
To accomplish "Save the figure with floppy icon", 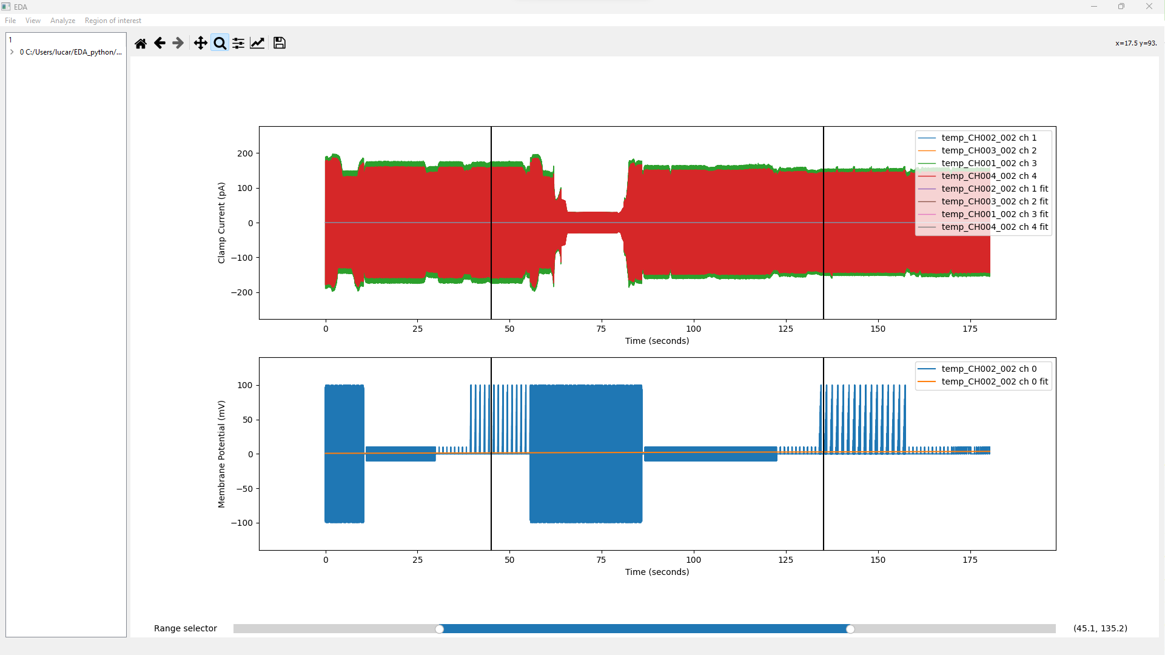I will pos(280,43).
